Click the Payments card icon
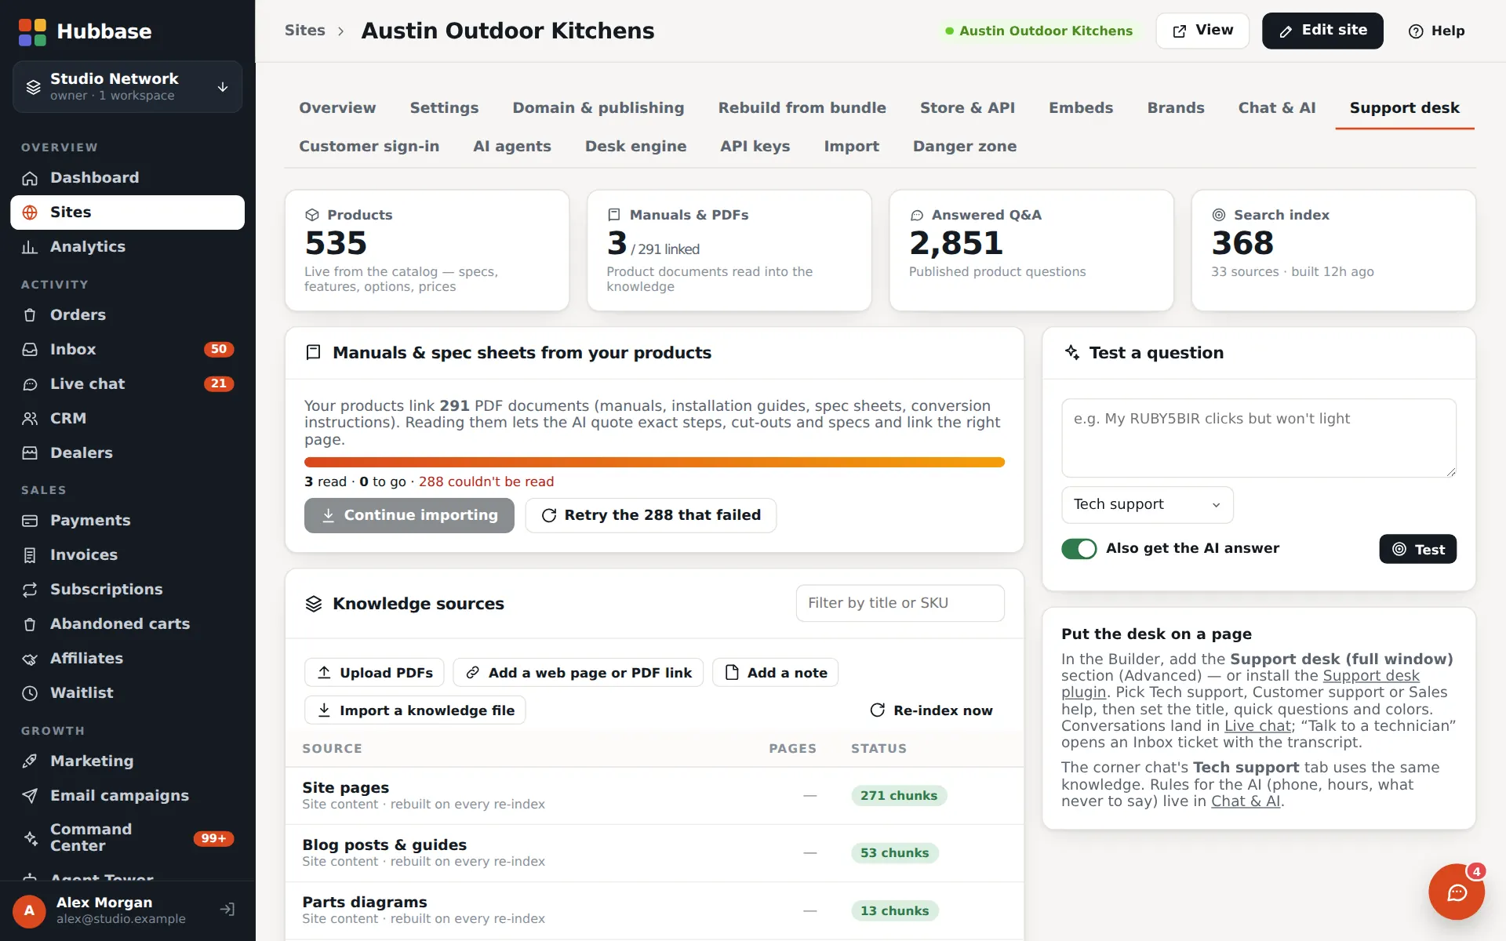This screenshot has height=941, width=1506. pyautogui.click(x=30, y=521)
